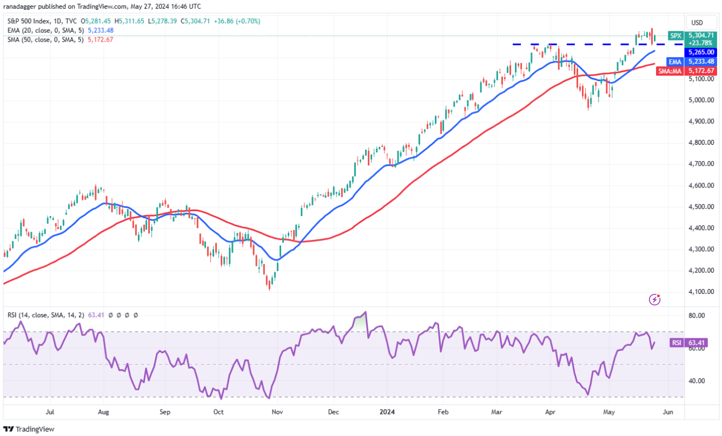Click the red 5,172.67 value in the legend
Screen dimensions: 722x436
[x=101, y=39]
